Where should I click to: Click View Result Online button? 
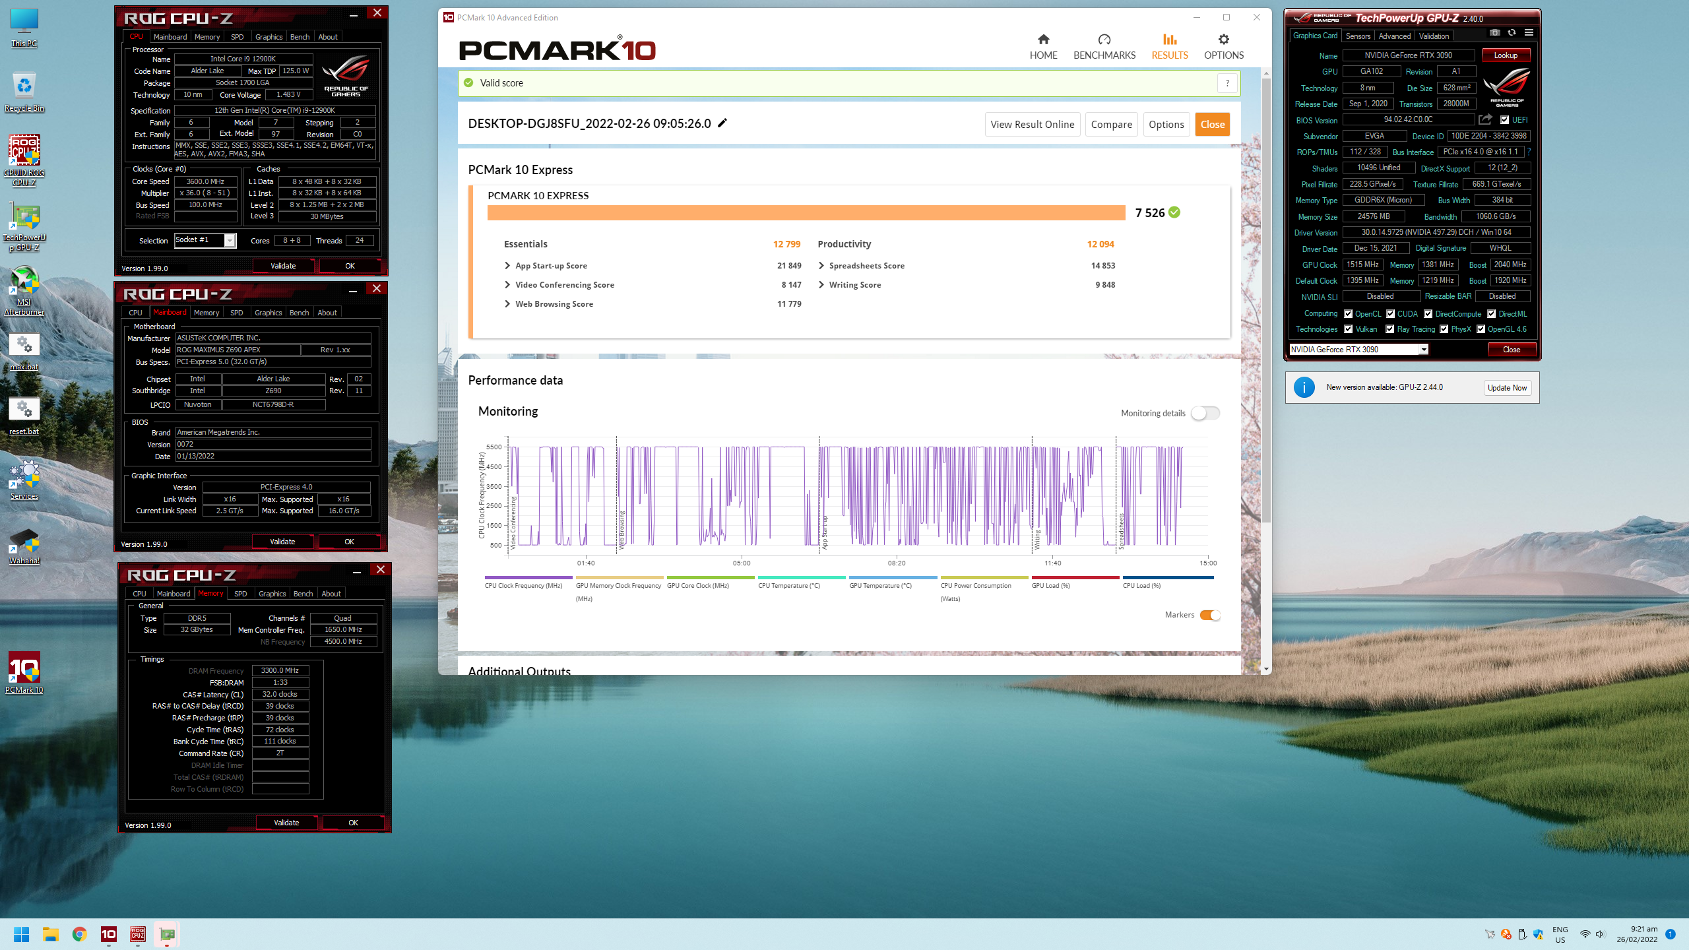pos(1032,124)
